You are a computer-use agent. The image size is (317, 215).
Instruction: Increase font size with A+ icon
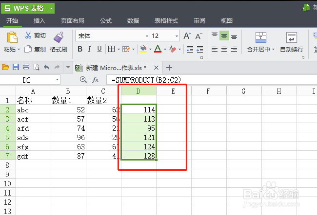pyautogui.click(x=187, y=36)
